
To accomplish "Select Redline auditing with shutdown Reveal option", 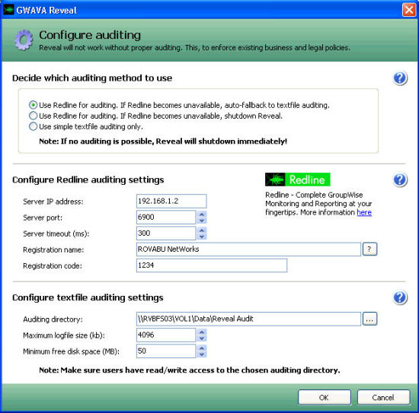I will [x=33, y=116].
